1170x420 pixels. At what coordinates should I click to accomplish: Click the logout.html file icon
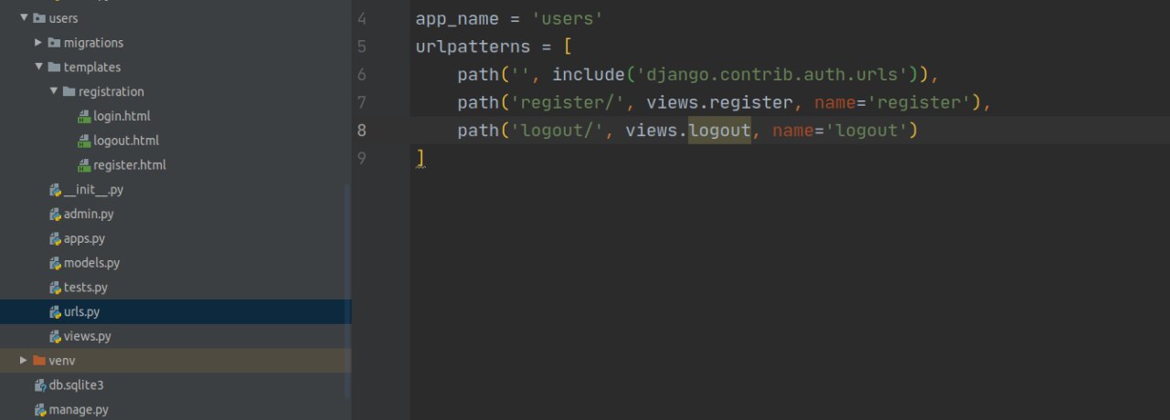pos(85,141)
